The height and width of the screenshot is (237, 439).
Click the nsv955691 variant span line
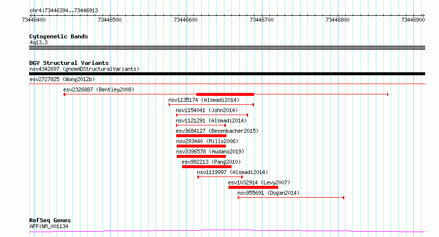click(x=291, y=198)
